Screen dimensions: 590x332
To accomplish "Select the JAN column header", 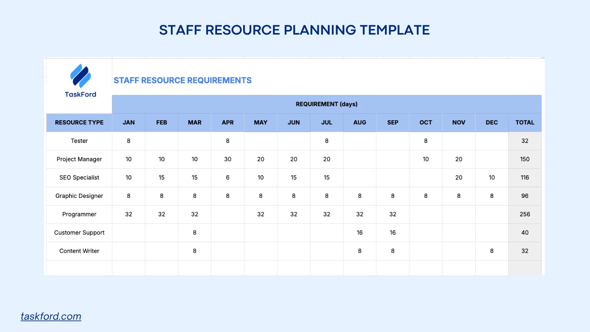I will (129, 123).
